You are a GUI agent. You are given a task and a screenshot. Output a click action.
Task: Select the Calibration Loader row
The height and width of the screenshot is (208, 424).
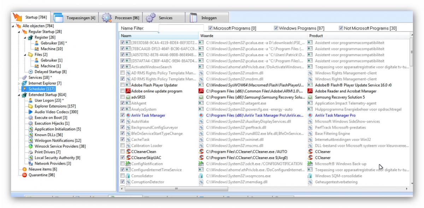tap(265, 146)
